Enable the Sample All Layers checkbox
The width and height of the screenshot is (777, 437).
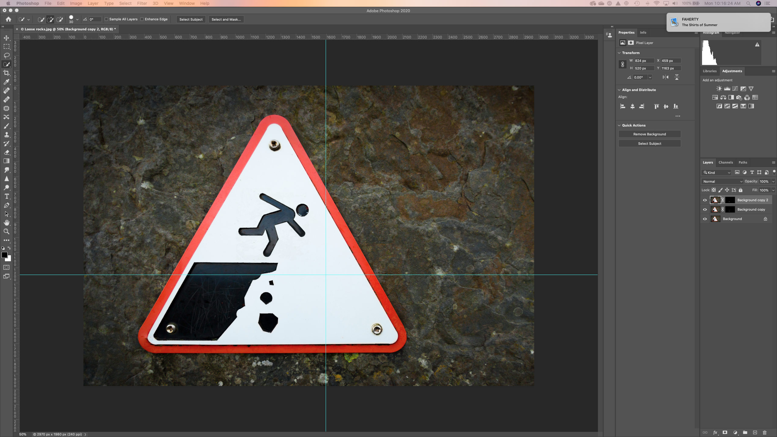(107, 19)
